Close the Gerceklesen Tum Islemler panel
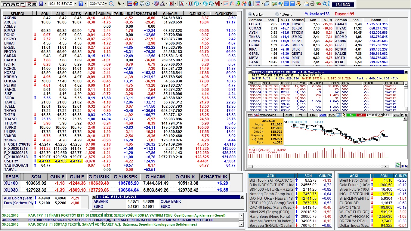 point(406,72)
